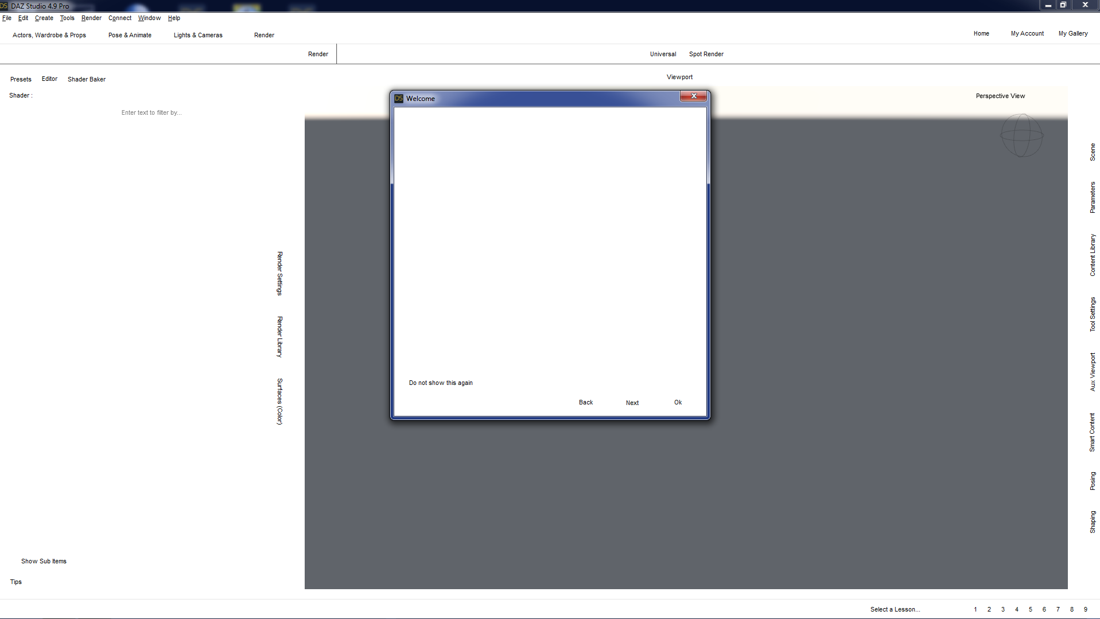Go to lesson step 8
Screen dimensions: 1100x619
click(1072, 610)
